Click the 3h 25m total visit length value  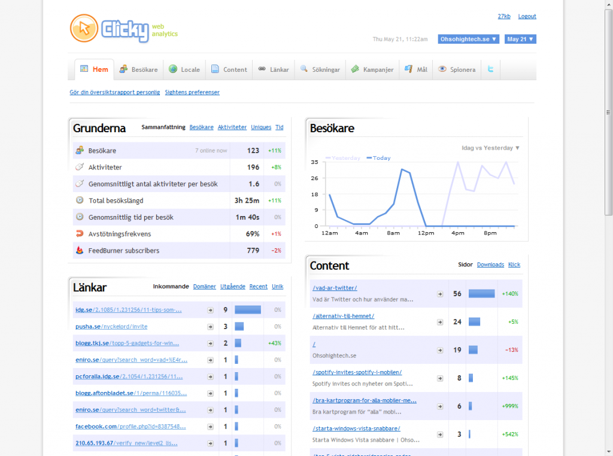247,200
